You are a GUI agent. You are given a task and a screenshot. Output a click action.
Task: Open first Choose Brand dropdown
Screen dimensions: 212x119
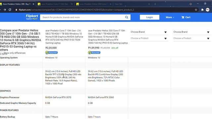point(149,32)
